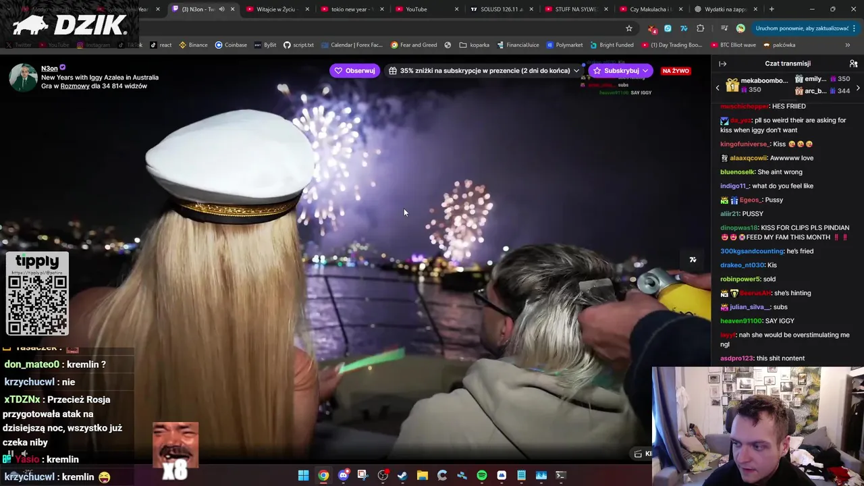Open the palcówka bookmark
The image size is (864, 486).
(779, 45)
